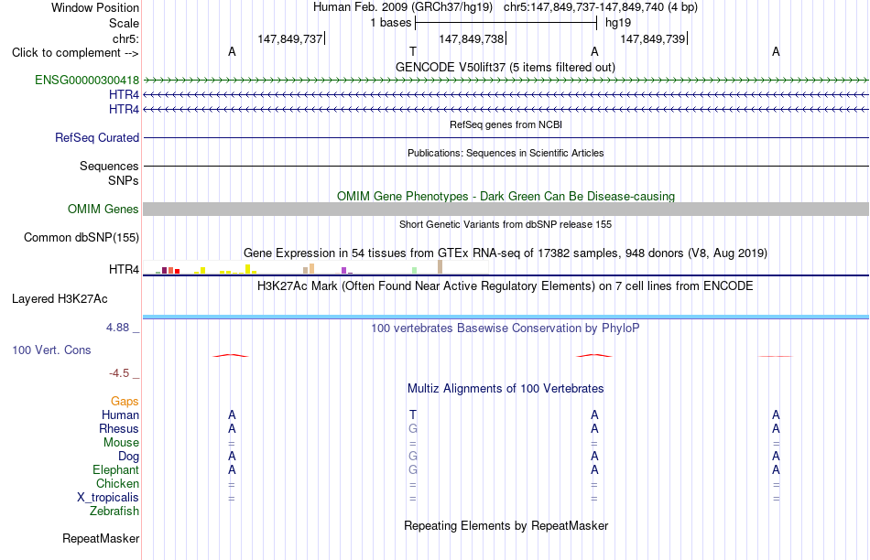
Task: Click the T base in the complement row
Action: click(x=413, y=51)
